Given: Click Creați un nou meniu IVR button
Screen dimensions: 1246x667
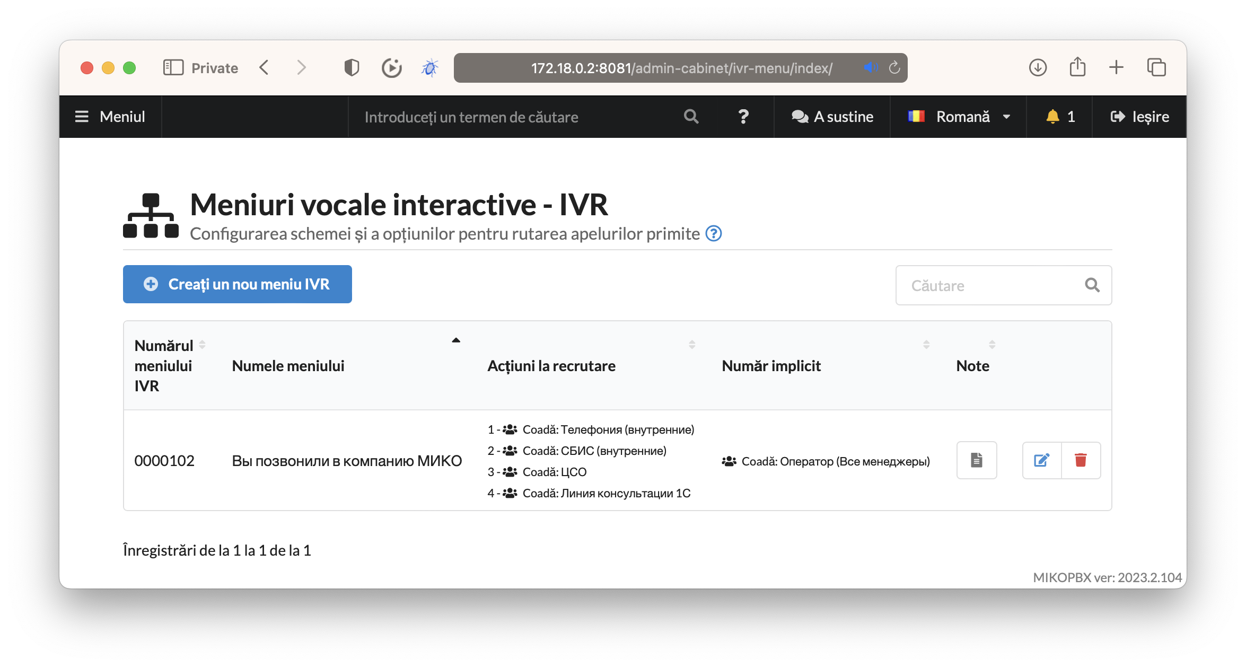Looking at the screenshot, I should 237,284.
